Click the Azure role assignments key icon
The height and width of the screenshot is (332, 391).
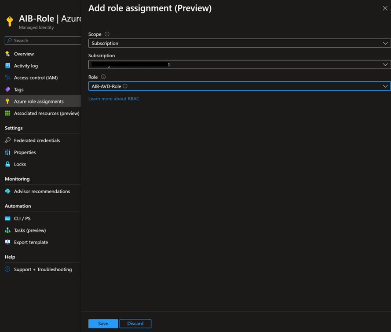(x=7, y=101)
